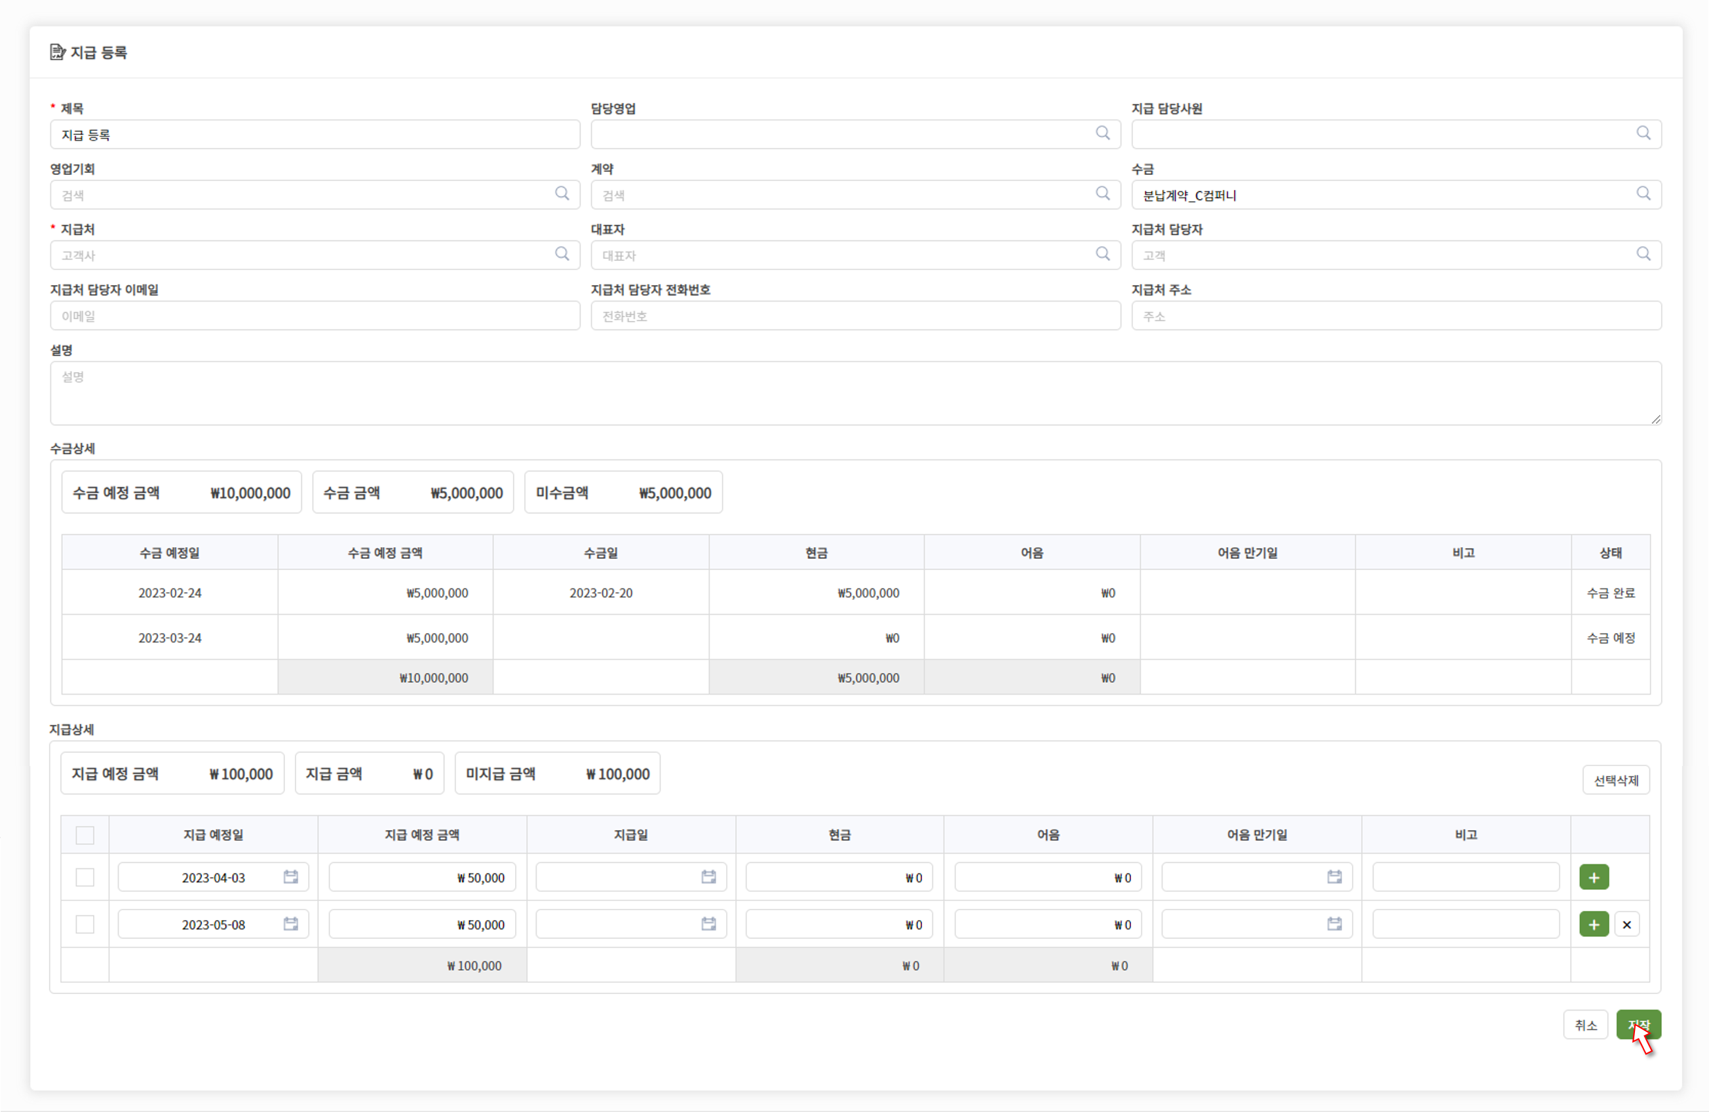Viewport: 1709px width, 1112px height.
Task: Click search icon in 영업기회 field
Action: (562, 193)
